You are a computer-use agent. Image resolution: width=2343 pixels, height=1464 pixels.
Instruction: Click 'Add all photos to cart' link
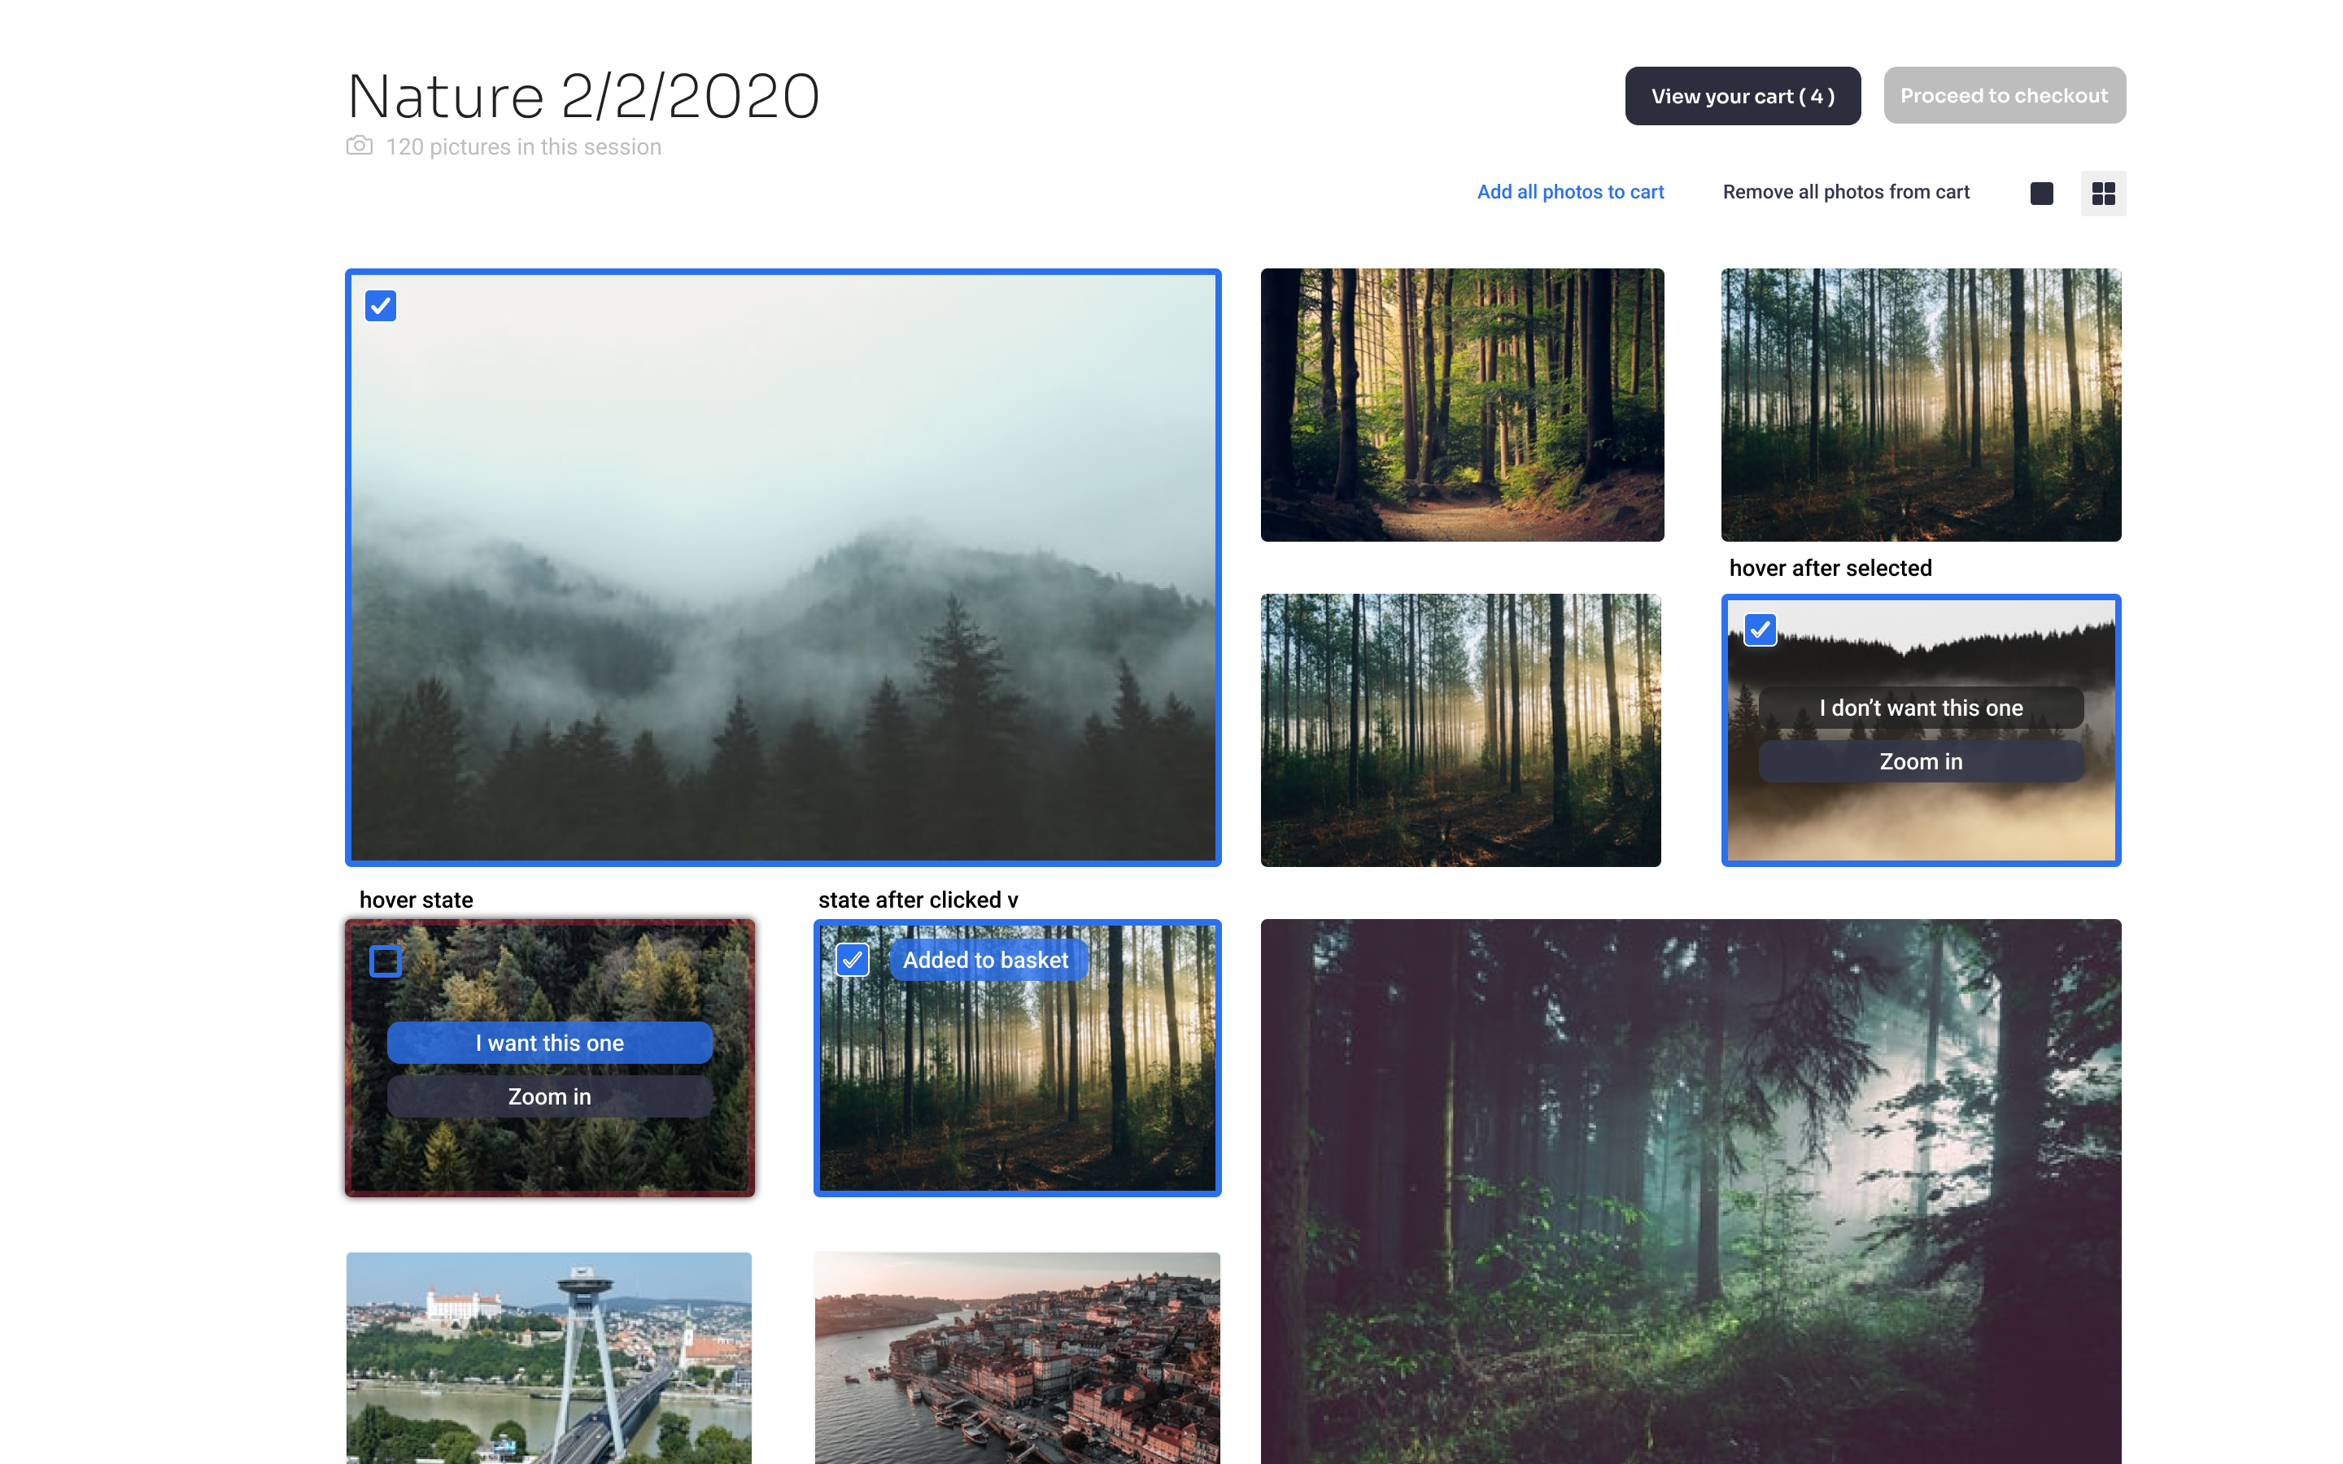pyautogui.click(x=1569, y=192)
